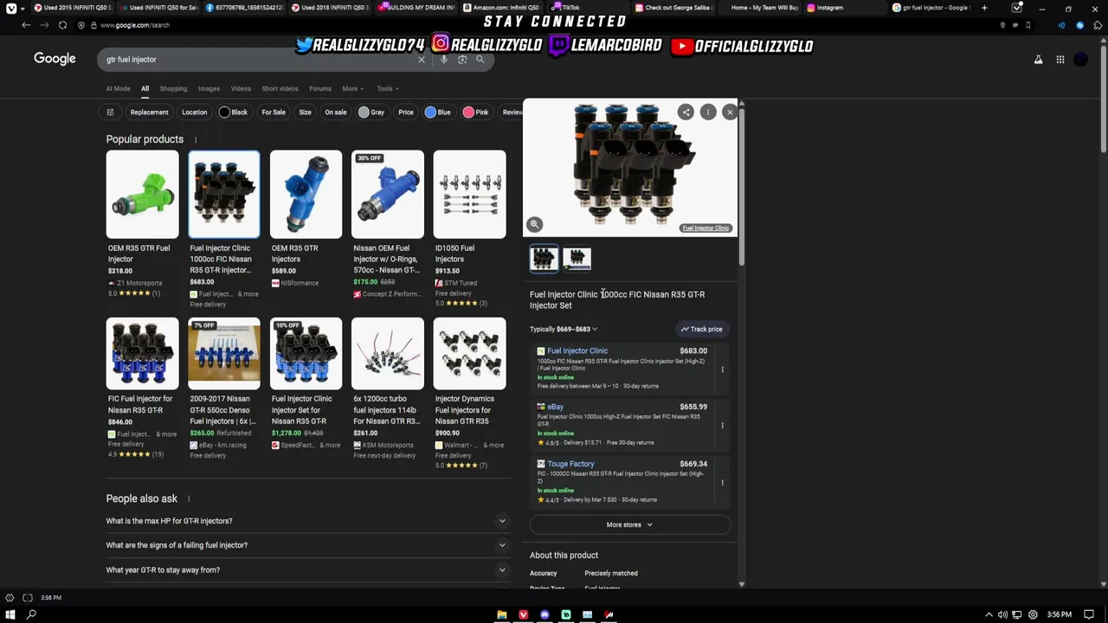Share the product in side panel
Screen dimensions: 1108x623
pyautogui.click(x=686, y=112)
